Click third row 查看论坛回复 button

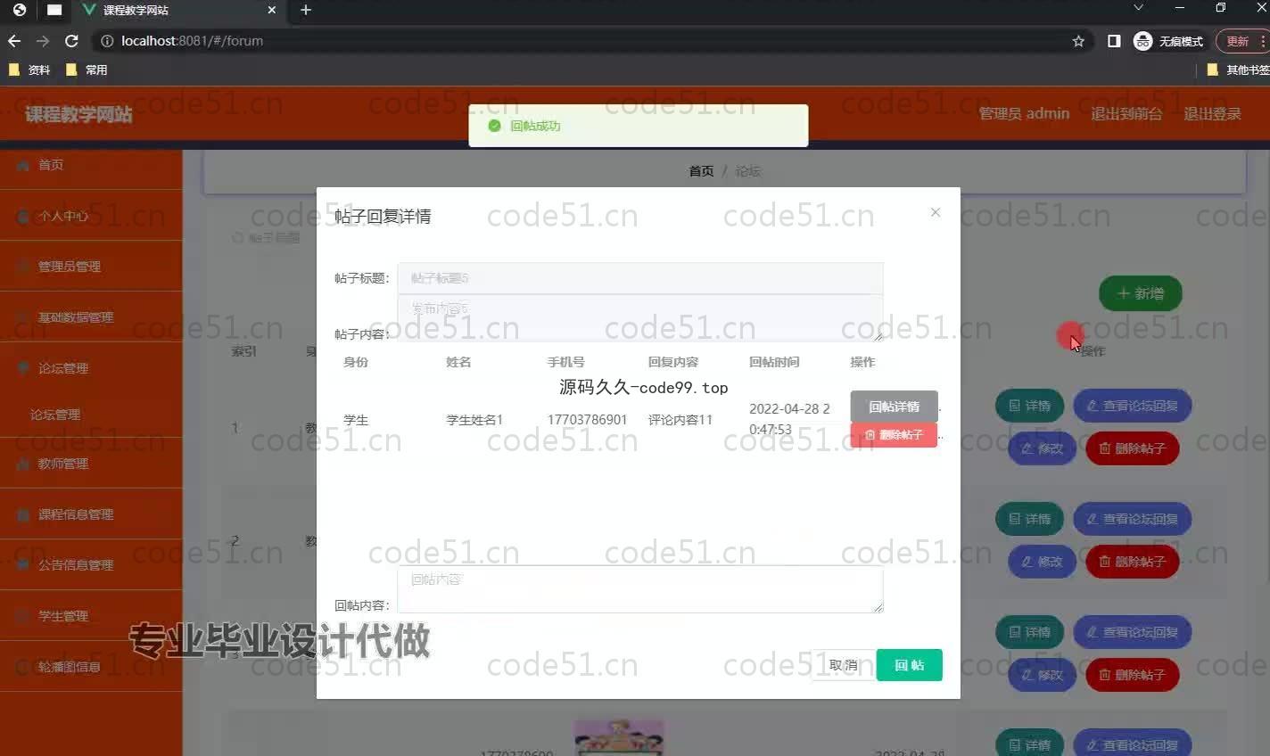point(1133,632)
